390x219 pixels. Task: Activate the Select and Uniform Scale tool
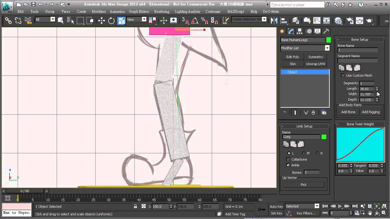pyautogui.click(x=121, y=21)
